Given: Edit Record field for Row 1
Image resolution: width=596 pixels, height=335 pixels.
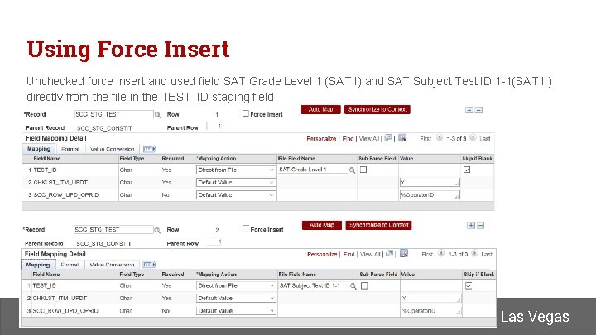Looking at the screenshot, I should 114,114.
